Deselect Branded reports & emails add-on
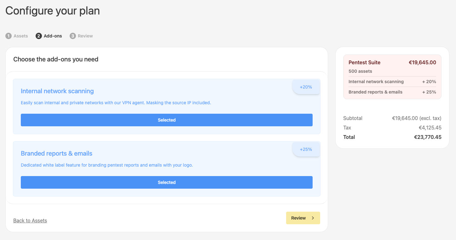Screen dimensions: 456x240 (167, 182)
